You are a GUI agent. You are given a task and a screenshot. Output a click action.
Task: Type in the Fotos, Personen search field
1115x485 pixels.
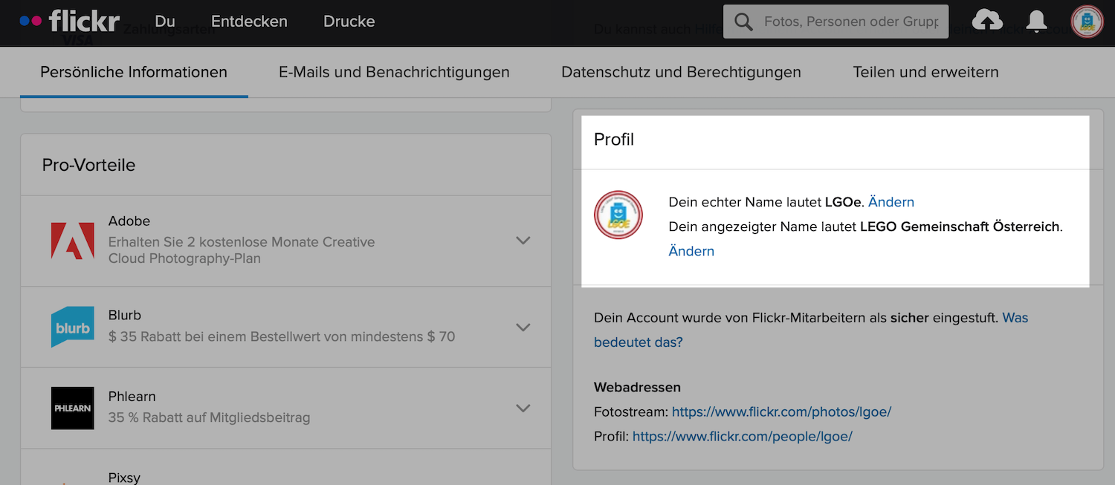click(x=851, y=22)
